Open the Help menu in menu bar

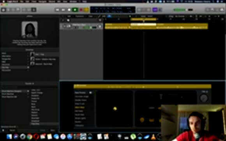coord(85,2)
